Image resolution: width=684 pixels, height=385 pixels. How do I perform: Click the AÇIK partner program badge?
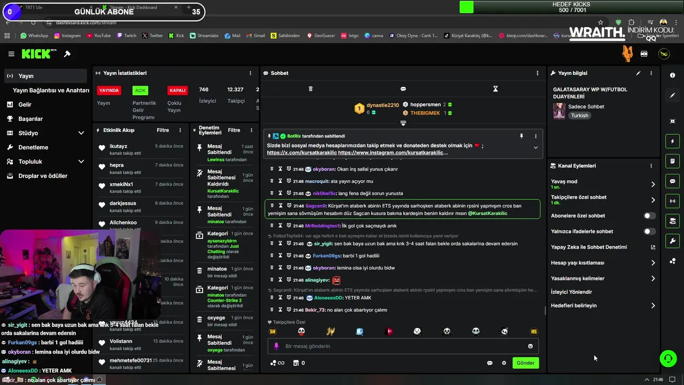click(140, 90)
